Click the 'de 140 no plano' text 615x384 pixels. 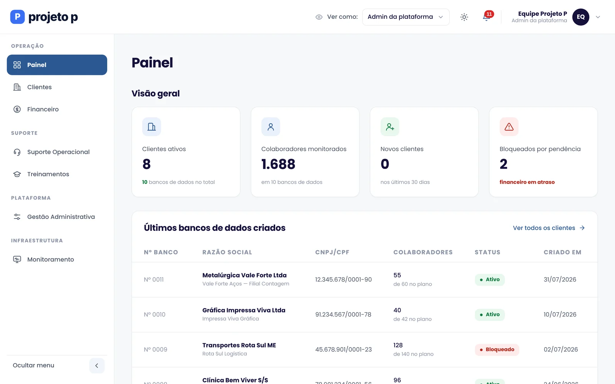413,354
